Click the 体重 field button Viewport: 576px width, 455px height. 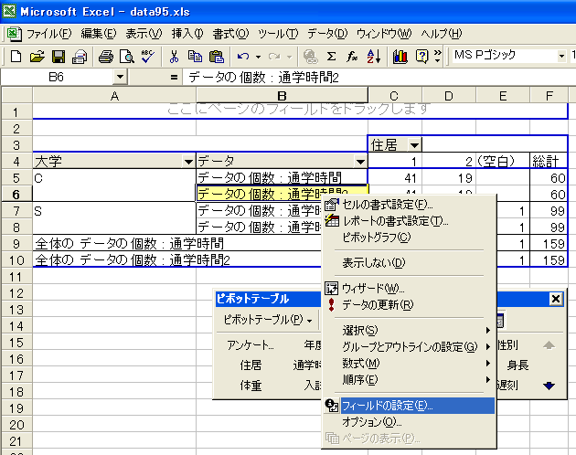click(251, 386)
